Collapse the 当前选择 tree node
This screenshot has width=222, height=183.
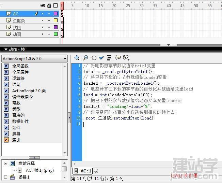(5, 163)
